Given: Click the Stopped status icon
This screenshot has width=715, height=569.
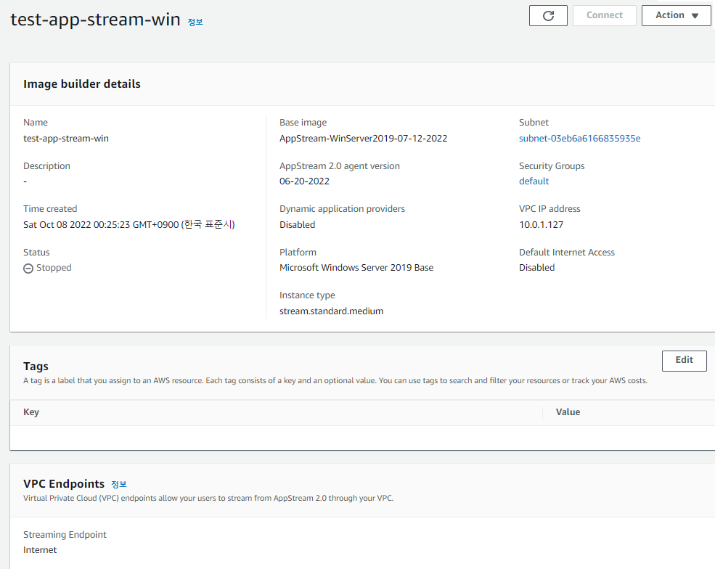Looking at the screenshot, I should (x=28, y=268).
